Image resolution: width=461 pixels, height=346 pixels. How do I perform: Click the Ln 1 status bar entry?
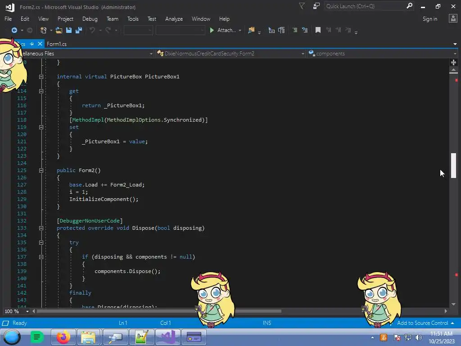click(x=123, y=323)
